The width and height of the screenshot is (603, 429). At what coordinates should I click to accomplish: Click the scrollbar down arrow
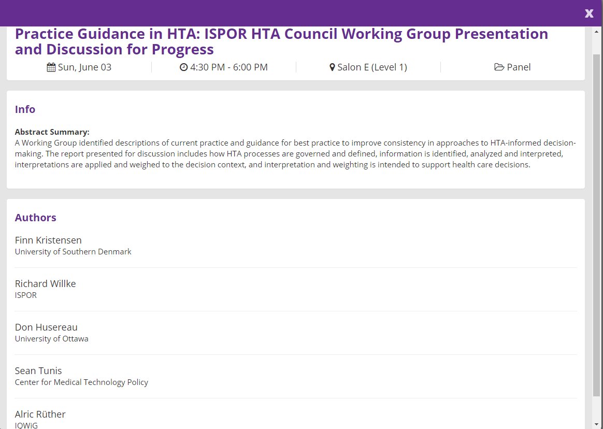596,424
